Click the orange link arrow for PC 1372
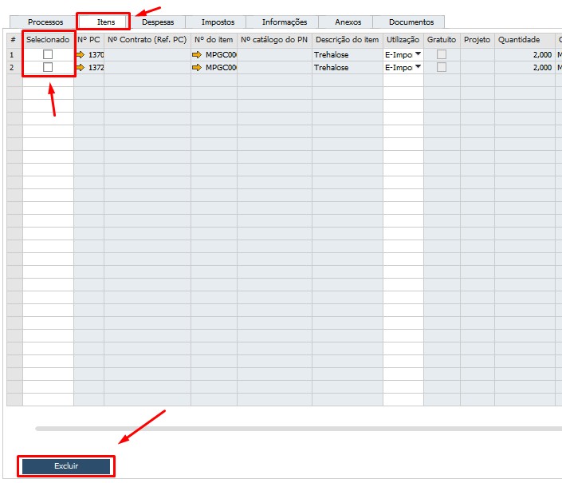Image resolution: width=562 pixels, height=483 pixels. point(81,68)
